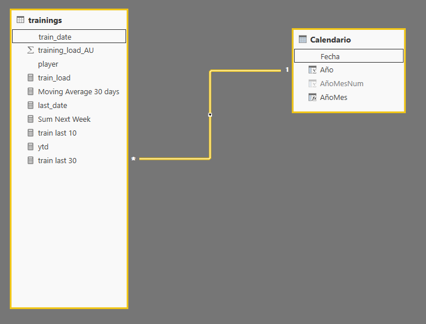Click the calculator icon beside train_load
The image size is (426, 324).
[31, 78]
